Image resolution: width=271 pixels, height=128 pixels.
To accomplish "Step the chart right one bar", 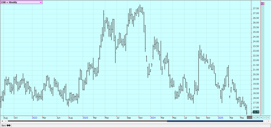I will point(265,121).
